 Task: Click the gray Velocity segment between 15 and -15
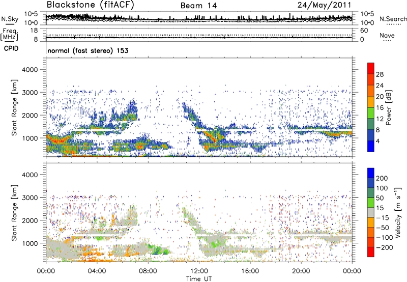pos(371,212)
